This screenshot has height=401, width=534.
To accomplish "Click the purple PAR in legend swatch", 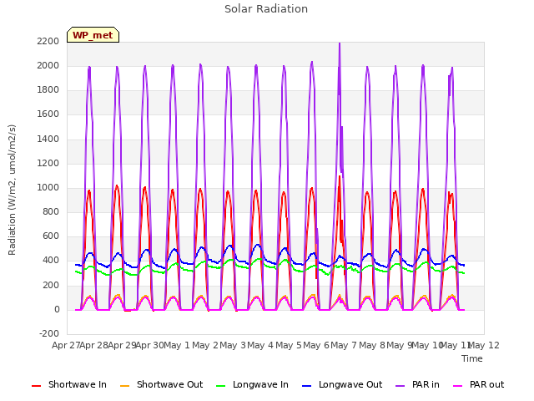I will (x=400, y=386).
